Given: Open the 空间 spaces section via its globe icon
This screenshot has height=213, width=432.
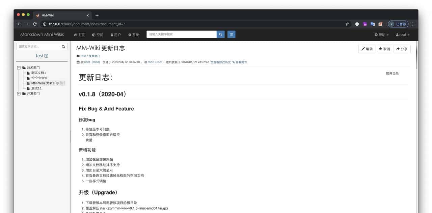Looking at the screenshot, I should click(93, 34).
